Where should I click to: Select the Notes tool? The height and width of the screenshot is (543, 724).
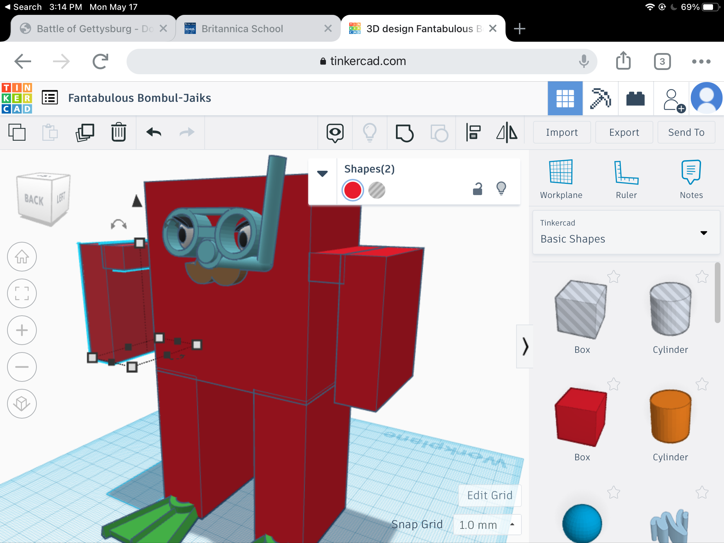691,179
